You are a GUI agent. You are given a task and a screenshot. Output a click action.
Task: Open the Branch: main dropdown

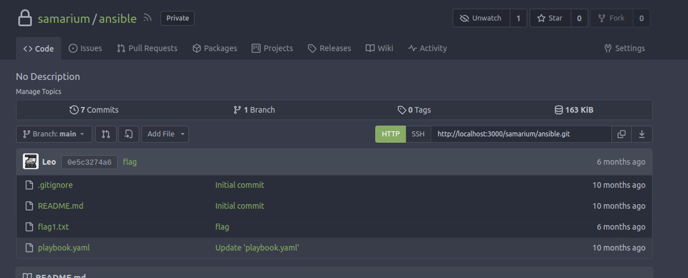pyautogui.click(x=54, y=134)
